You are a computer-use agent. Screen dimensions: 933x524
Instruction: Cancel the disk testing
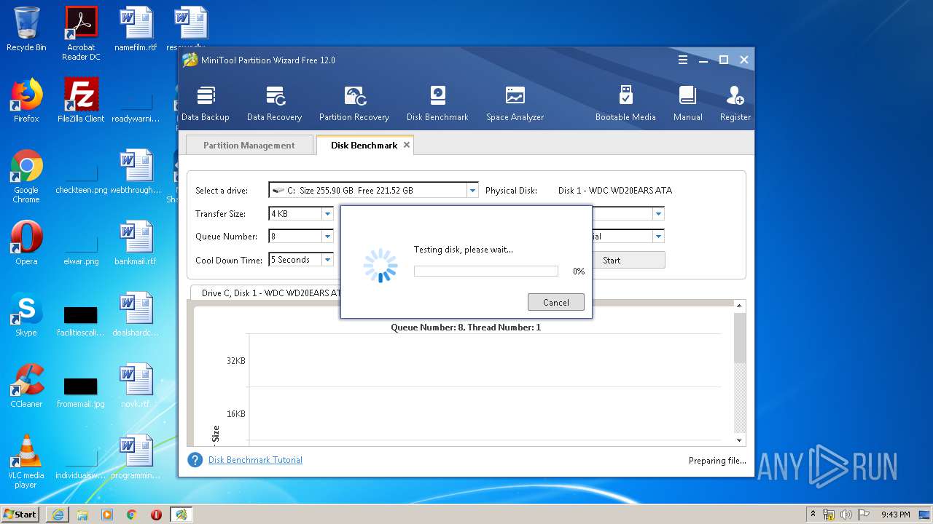(x=555, y=302)
